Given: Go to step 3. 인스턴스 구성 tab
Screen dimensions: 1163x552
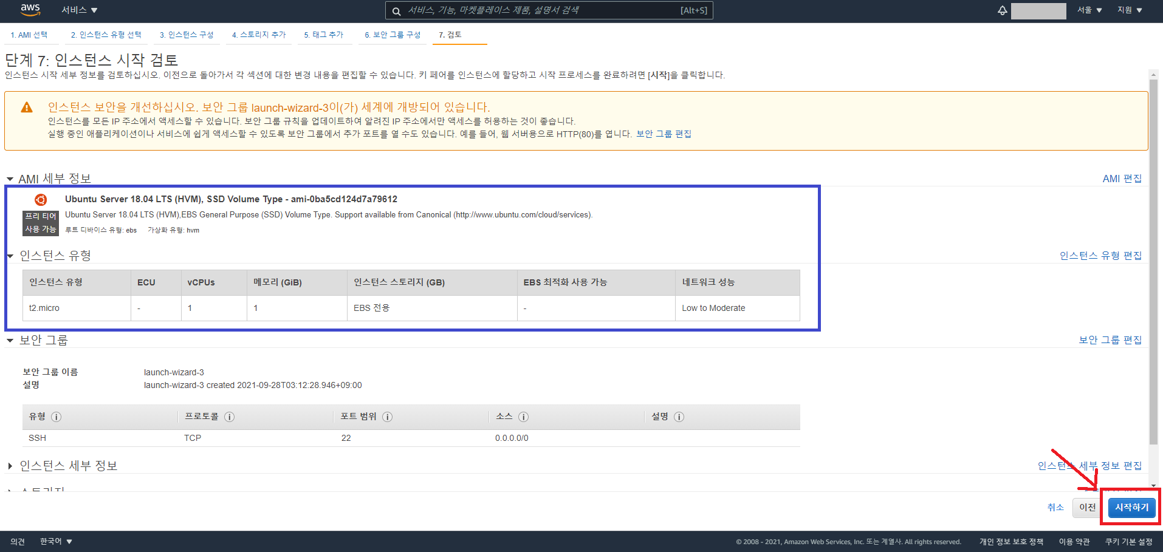Looking at the screenshot, I should click(x=187, y=35).
